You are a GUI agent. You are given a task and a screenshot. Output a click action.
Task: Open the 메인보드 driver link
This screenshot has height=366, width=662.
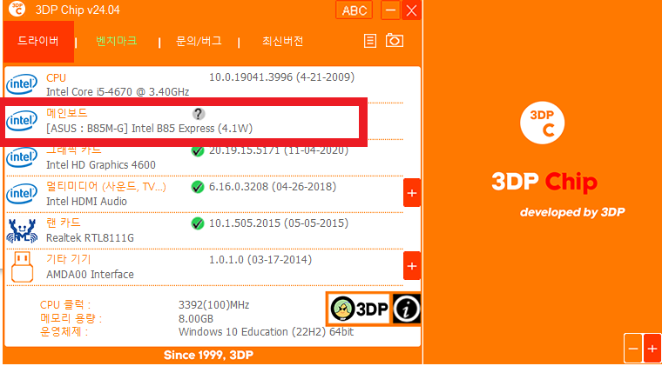pos(67,113)
